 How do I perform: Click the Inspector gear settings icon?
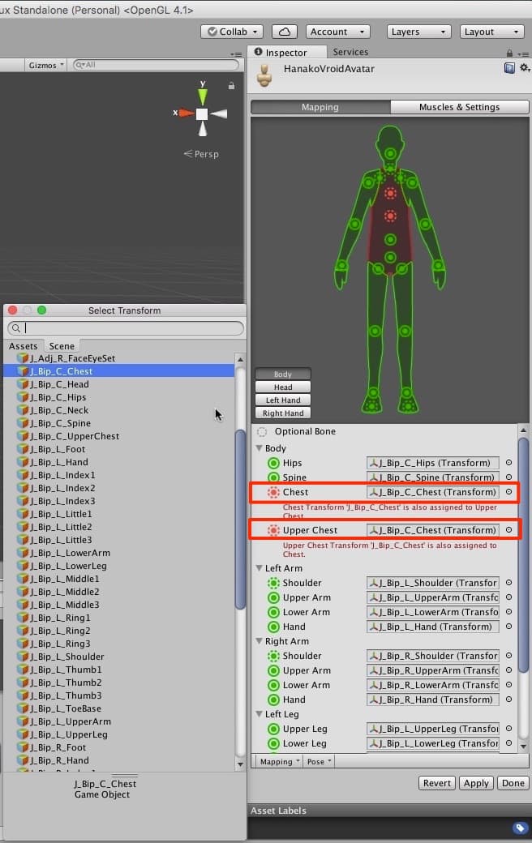click(524, 69)
